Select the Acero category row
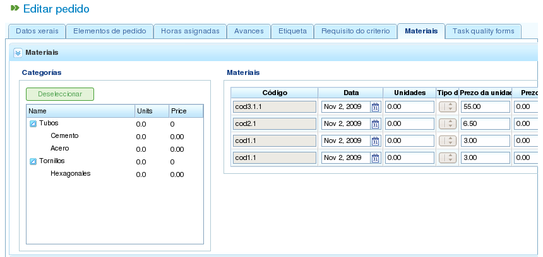Viewport: 543px width, 257px height. coord(115,149)
